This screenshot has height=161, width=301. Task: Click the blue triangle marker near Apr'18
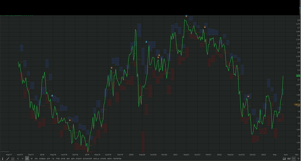coord(52,95)
